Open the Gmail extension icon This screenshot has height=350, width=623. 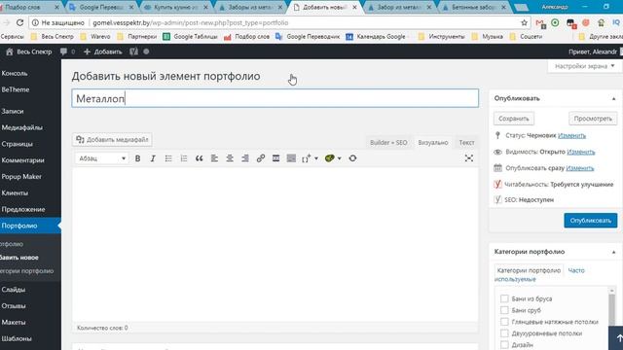pyautogui.click(x=540, y=23)
